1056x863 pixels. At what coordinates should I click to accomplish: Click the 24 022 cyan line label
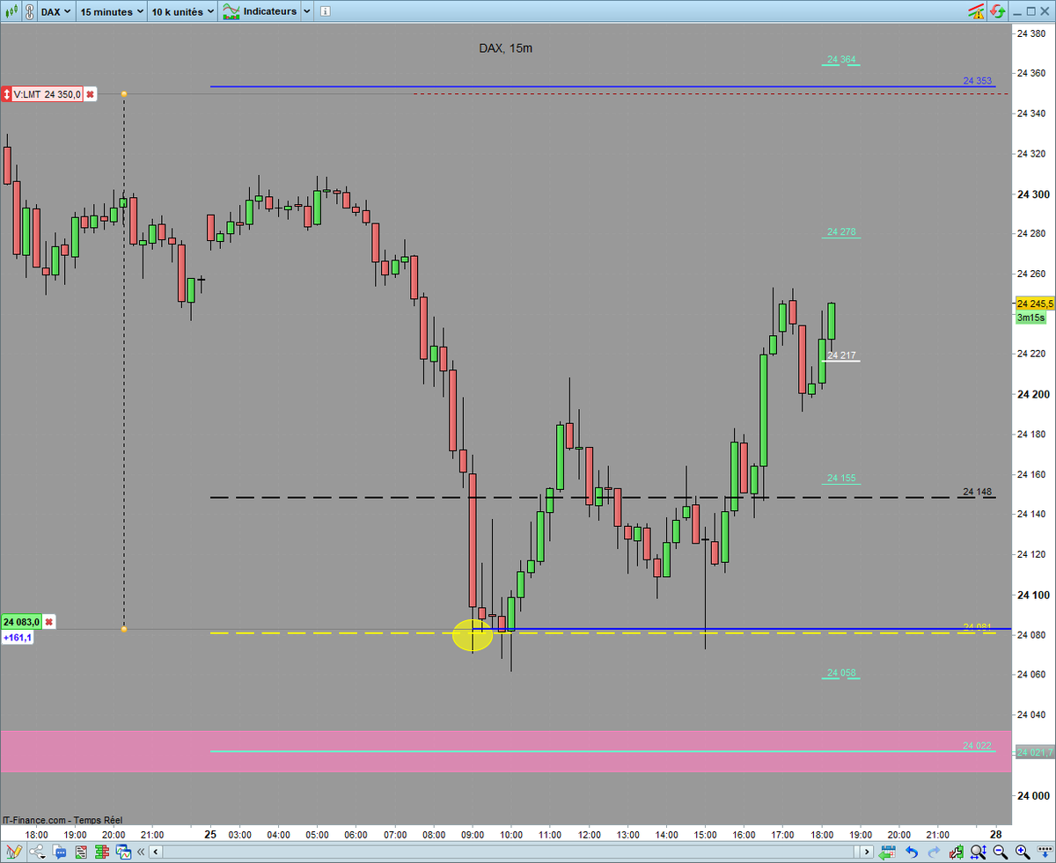pos(977,745)
